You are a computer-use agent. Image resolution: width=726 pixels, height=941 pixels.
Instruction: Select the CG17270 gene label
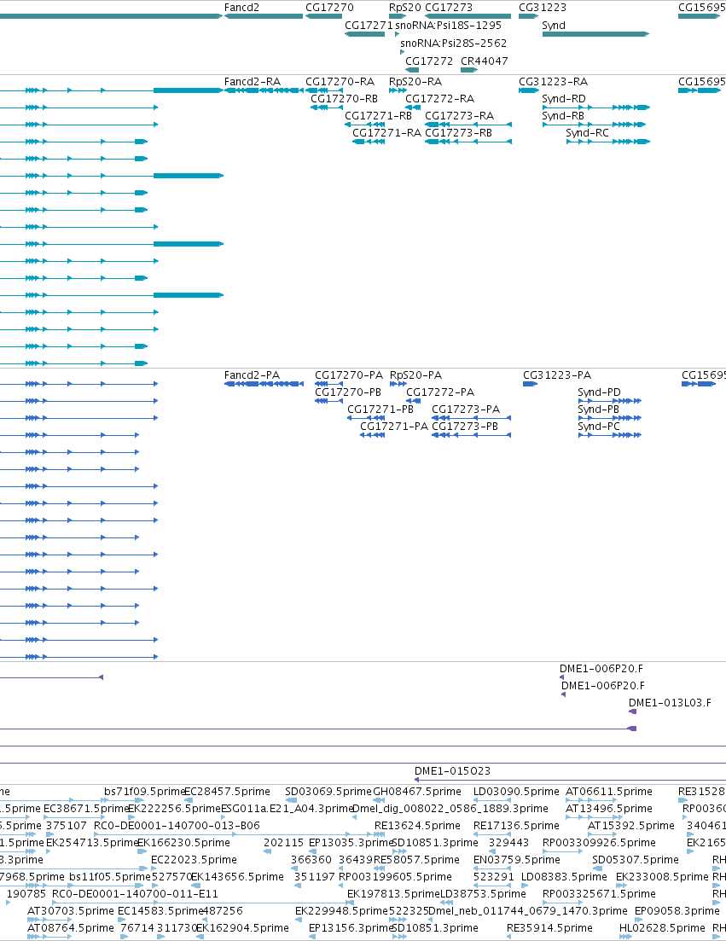coord(329,8)
